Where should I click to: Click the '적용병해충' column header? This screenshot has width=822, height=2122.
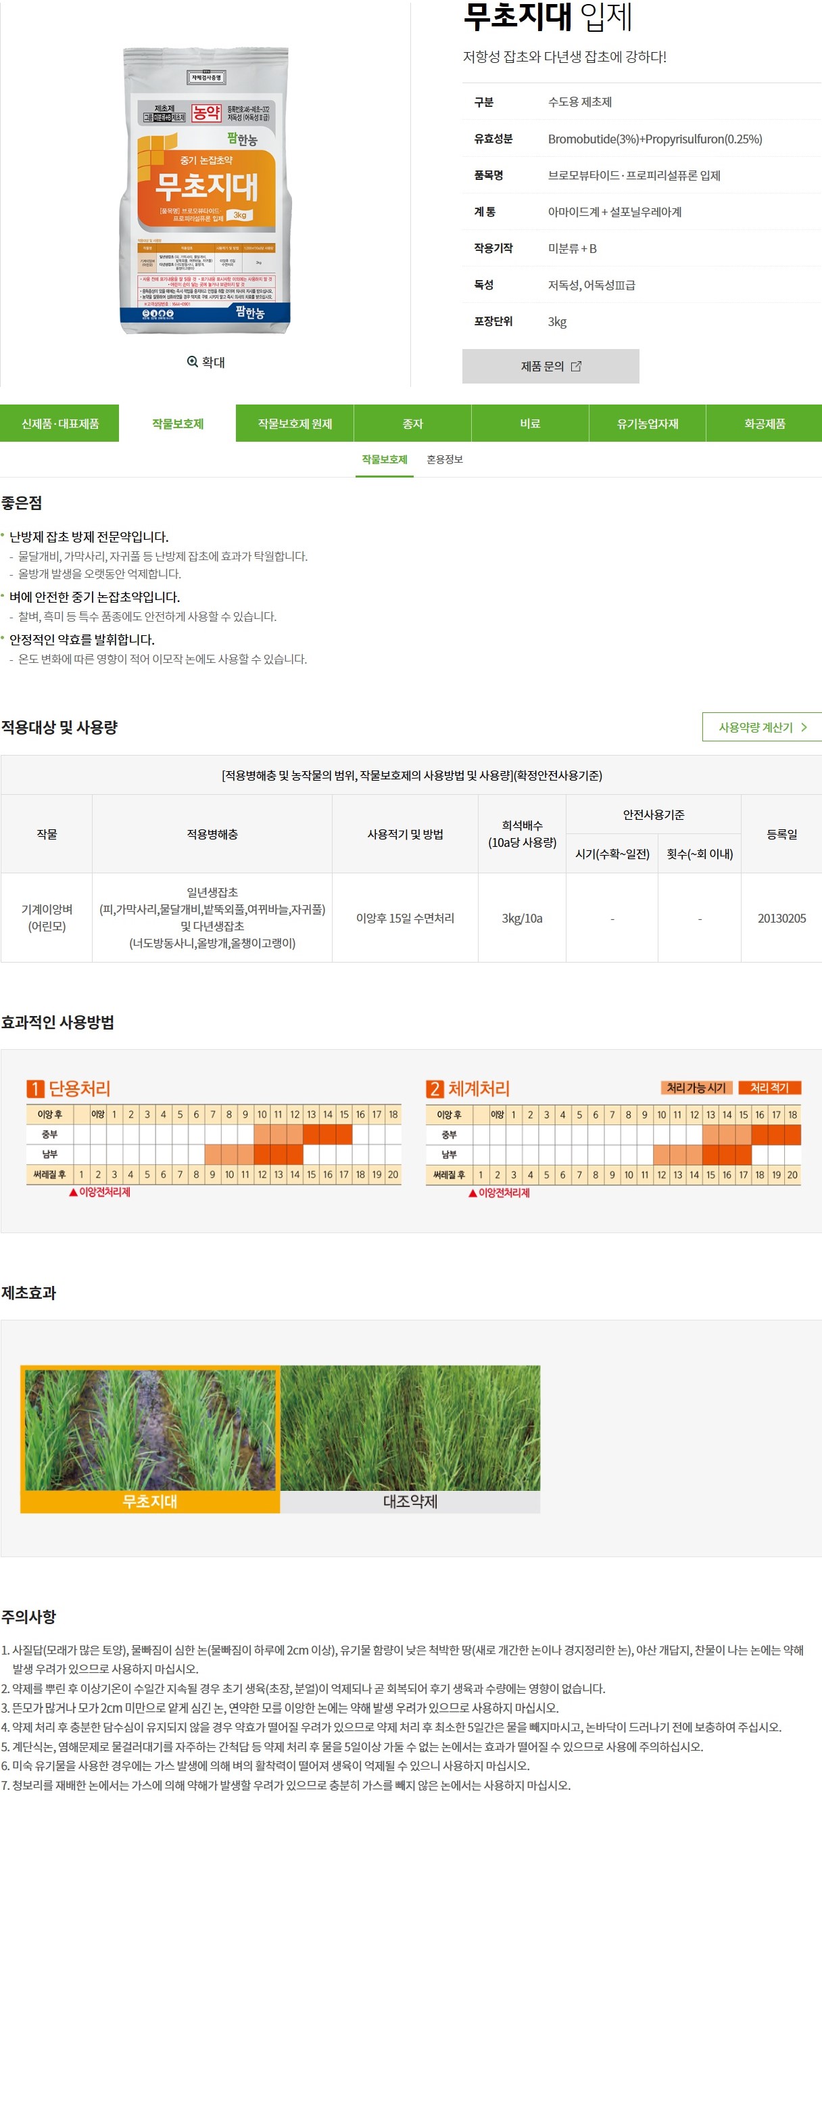(x=212, y=835)
